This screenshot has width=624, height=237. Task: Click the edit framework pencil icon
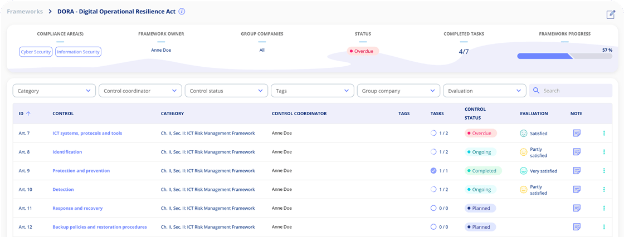(x=611, y=14)
